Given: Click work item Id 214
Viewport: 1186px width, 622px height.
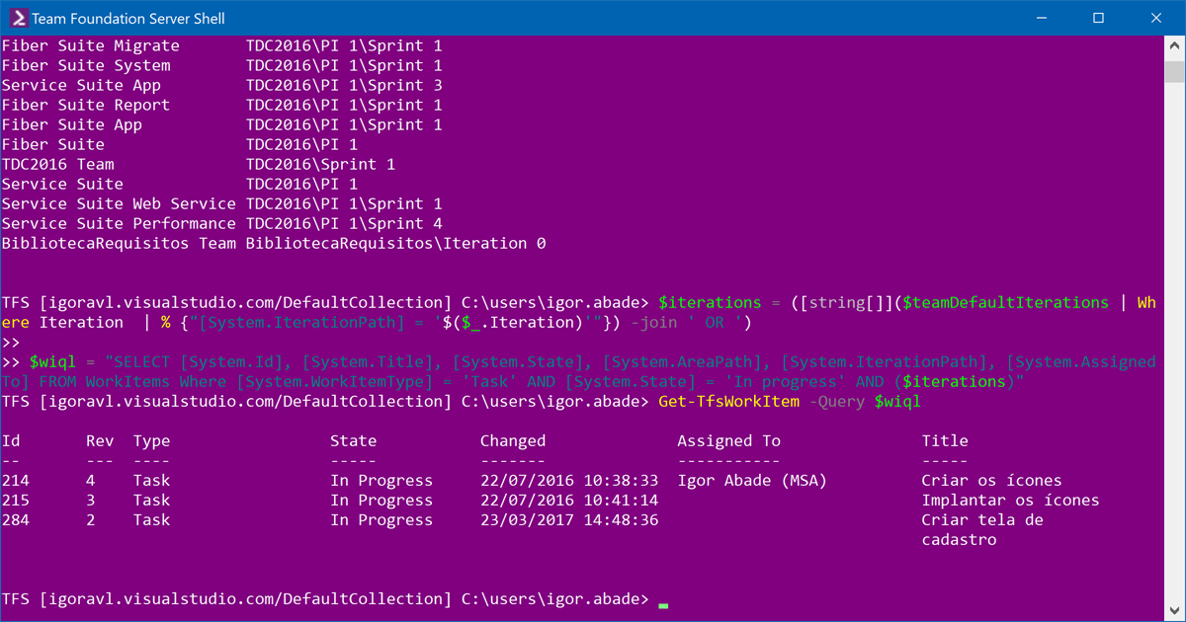Looking at the screenshot, I should coord(16,481).
